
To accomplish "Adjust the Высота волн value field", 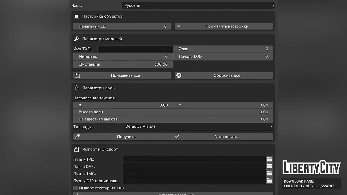I will pos(173,112).
